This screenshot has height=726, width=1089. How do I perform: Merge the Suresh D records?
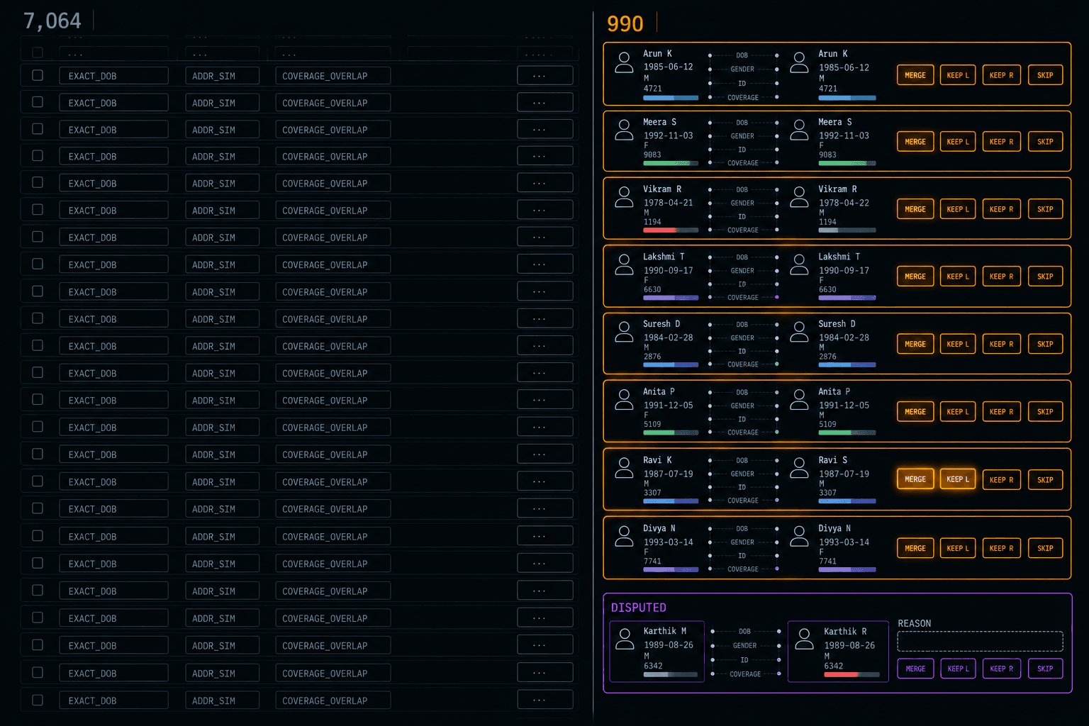click(915, 344)
